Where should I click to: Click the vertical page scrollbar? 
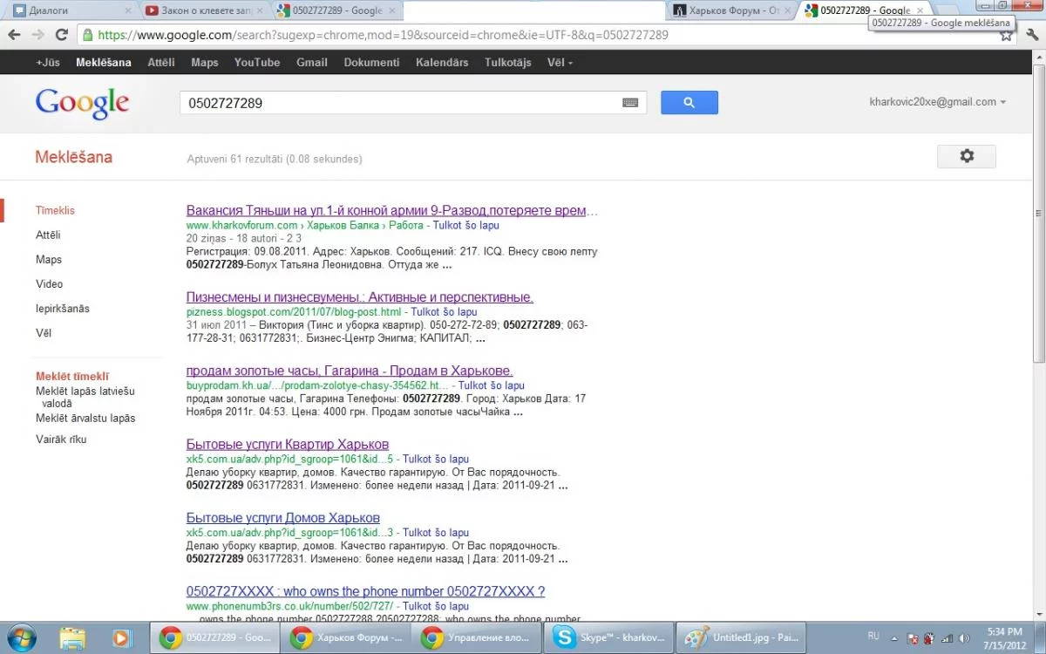(x=1037, y=288)
